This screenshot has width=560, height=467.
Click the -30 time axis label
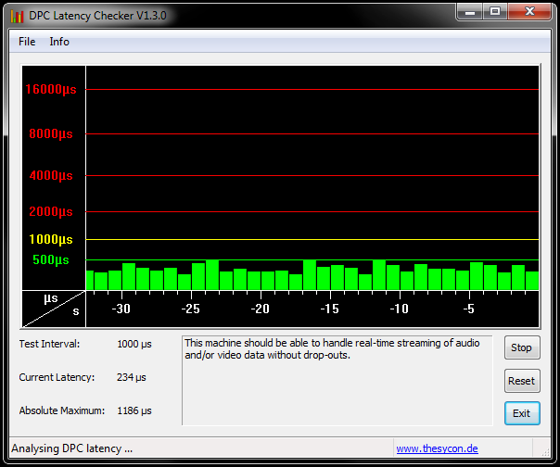[121, 309]
